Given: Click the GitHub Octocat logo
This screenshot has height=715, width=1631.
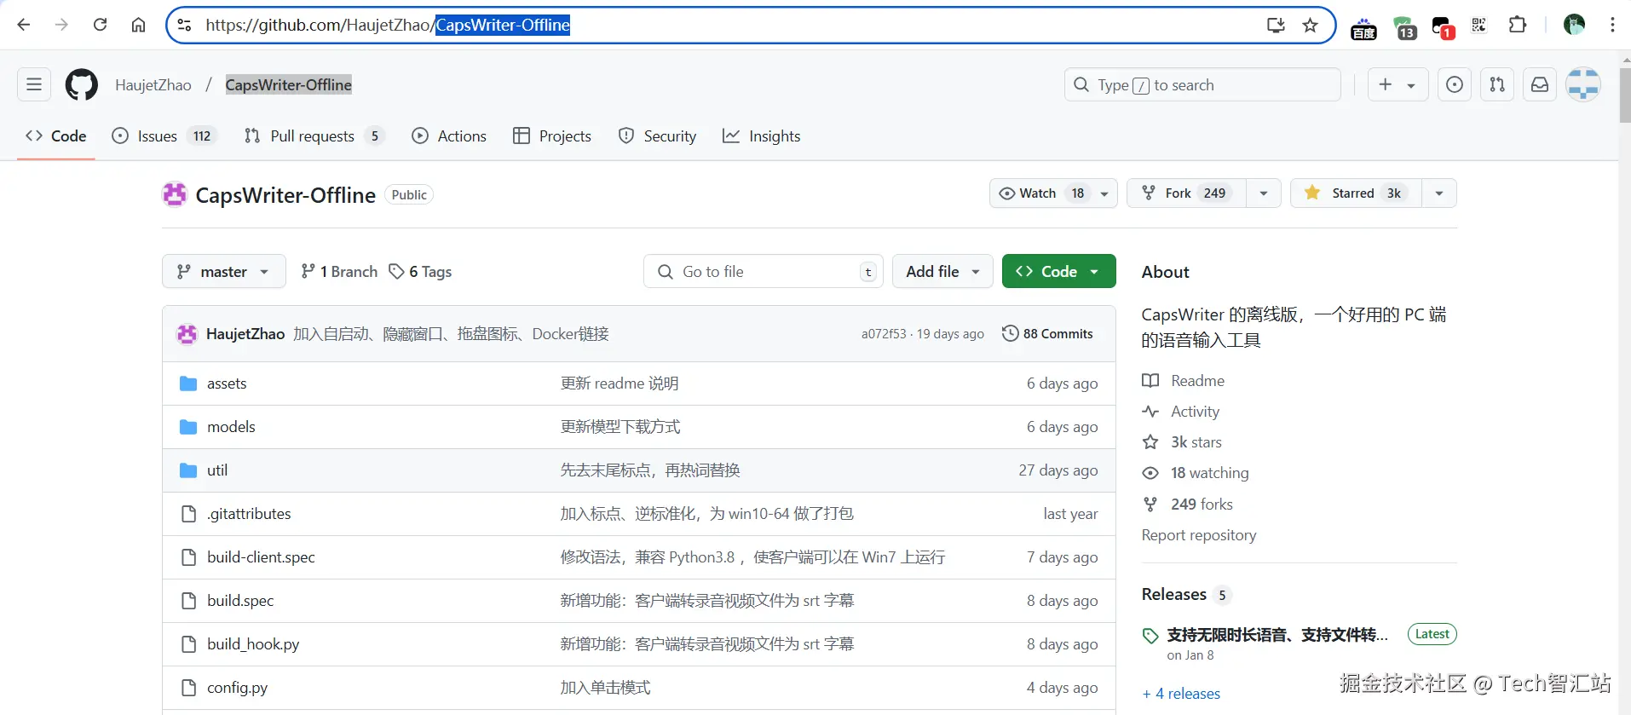Looking at the screenshot, I should tap(82, 84).
